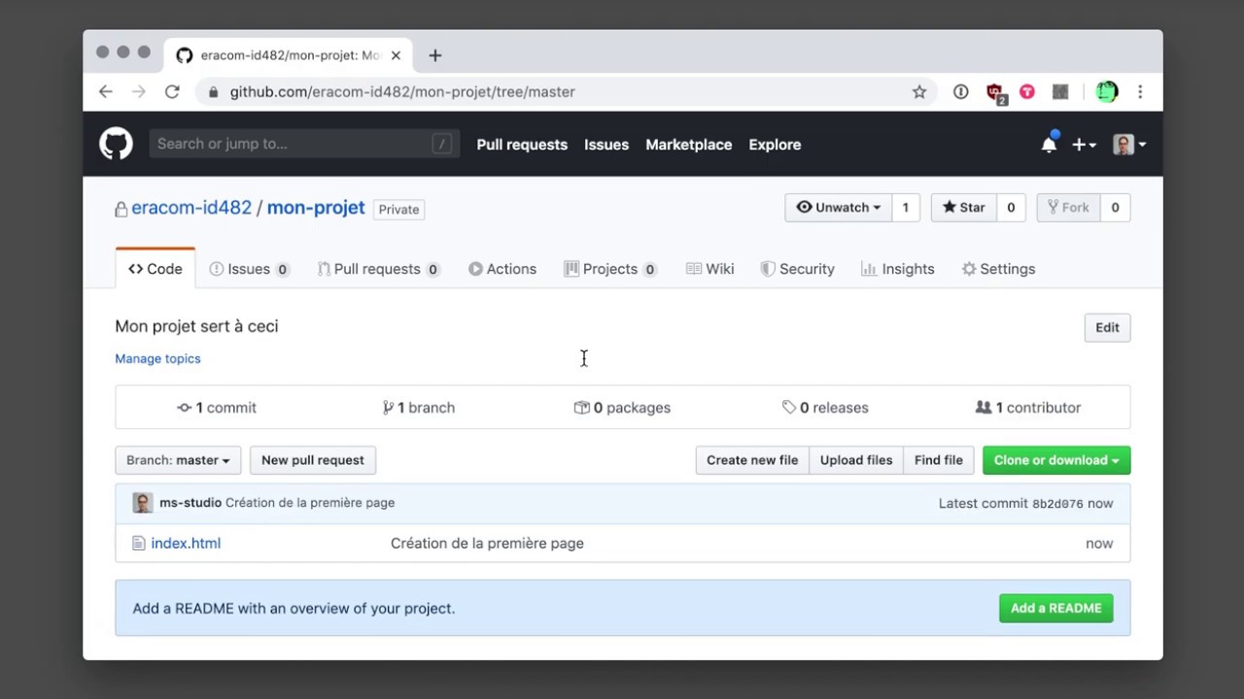1244x699 pixels.
Task: Open index.html row commit message
Action: click(x=487, y=543)
